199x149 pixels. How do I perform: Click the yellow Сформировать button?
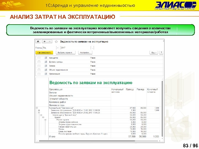click(44, 53)
